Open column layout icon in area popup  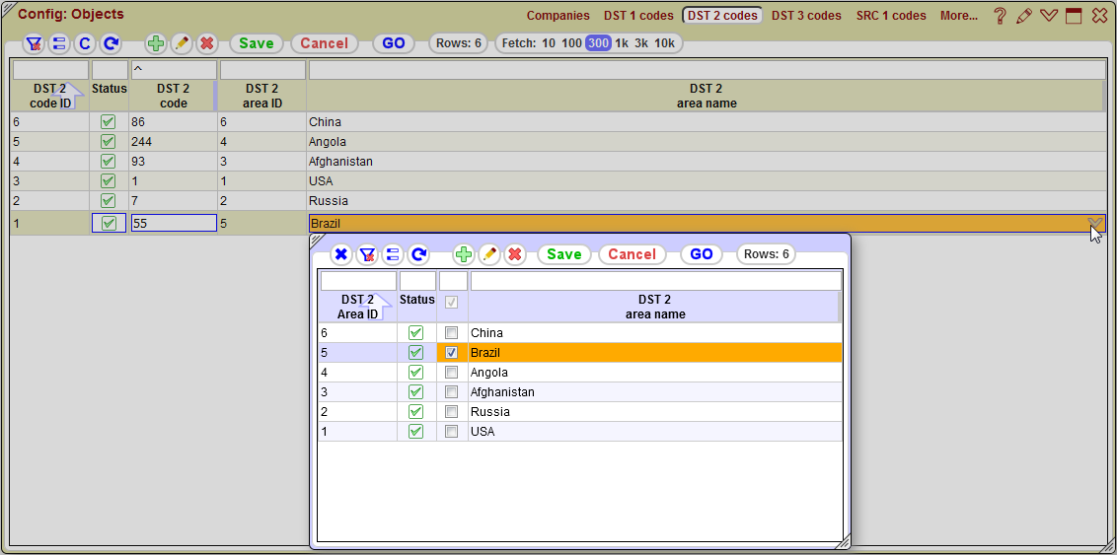coord(392,254)
